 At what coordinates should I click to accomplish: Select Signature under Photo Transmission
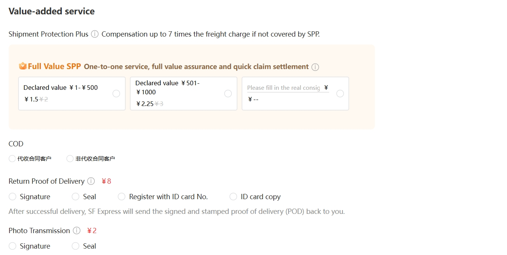[x=12, y=246]
